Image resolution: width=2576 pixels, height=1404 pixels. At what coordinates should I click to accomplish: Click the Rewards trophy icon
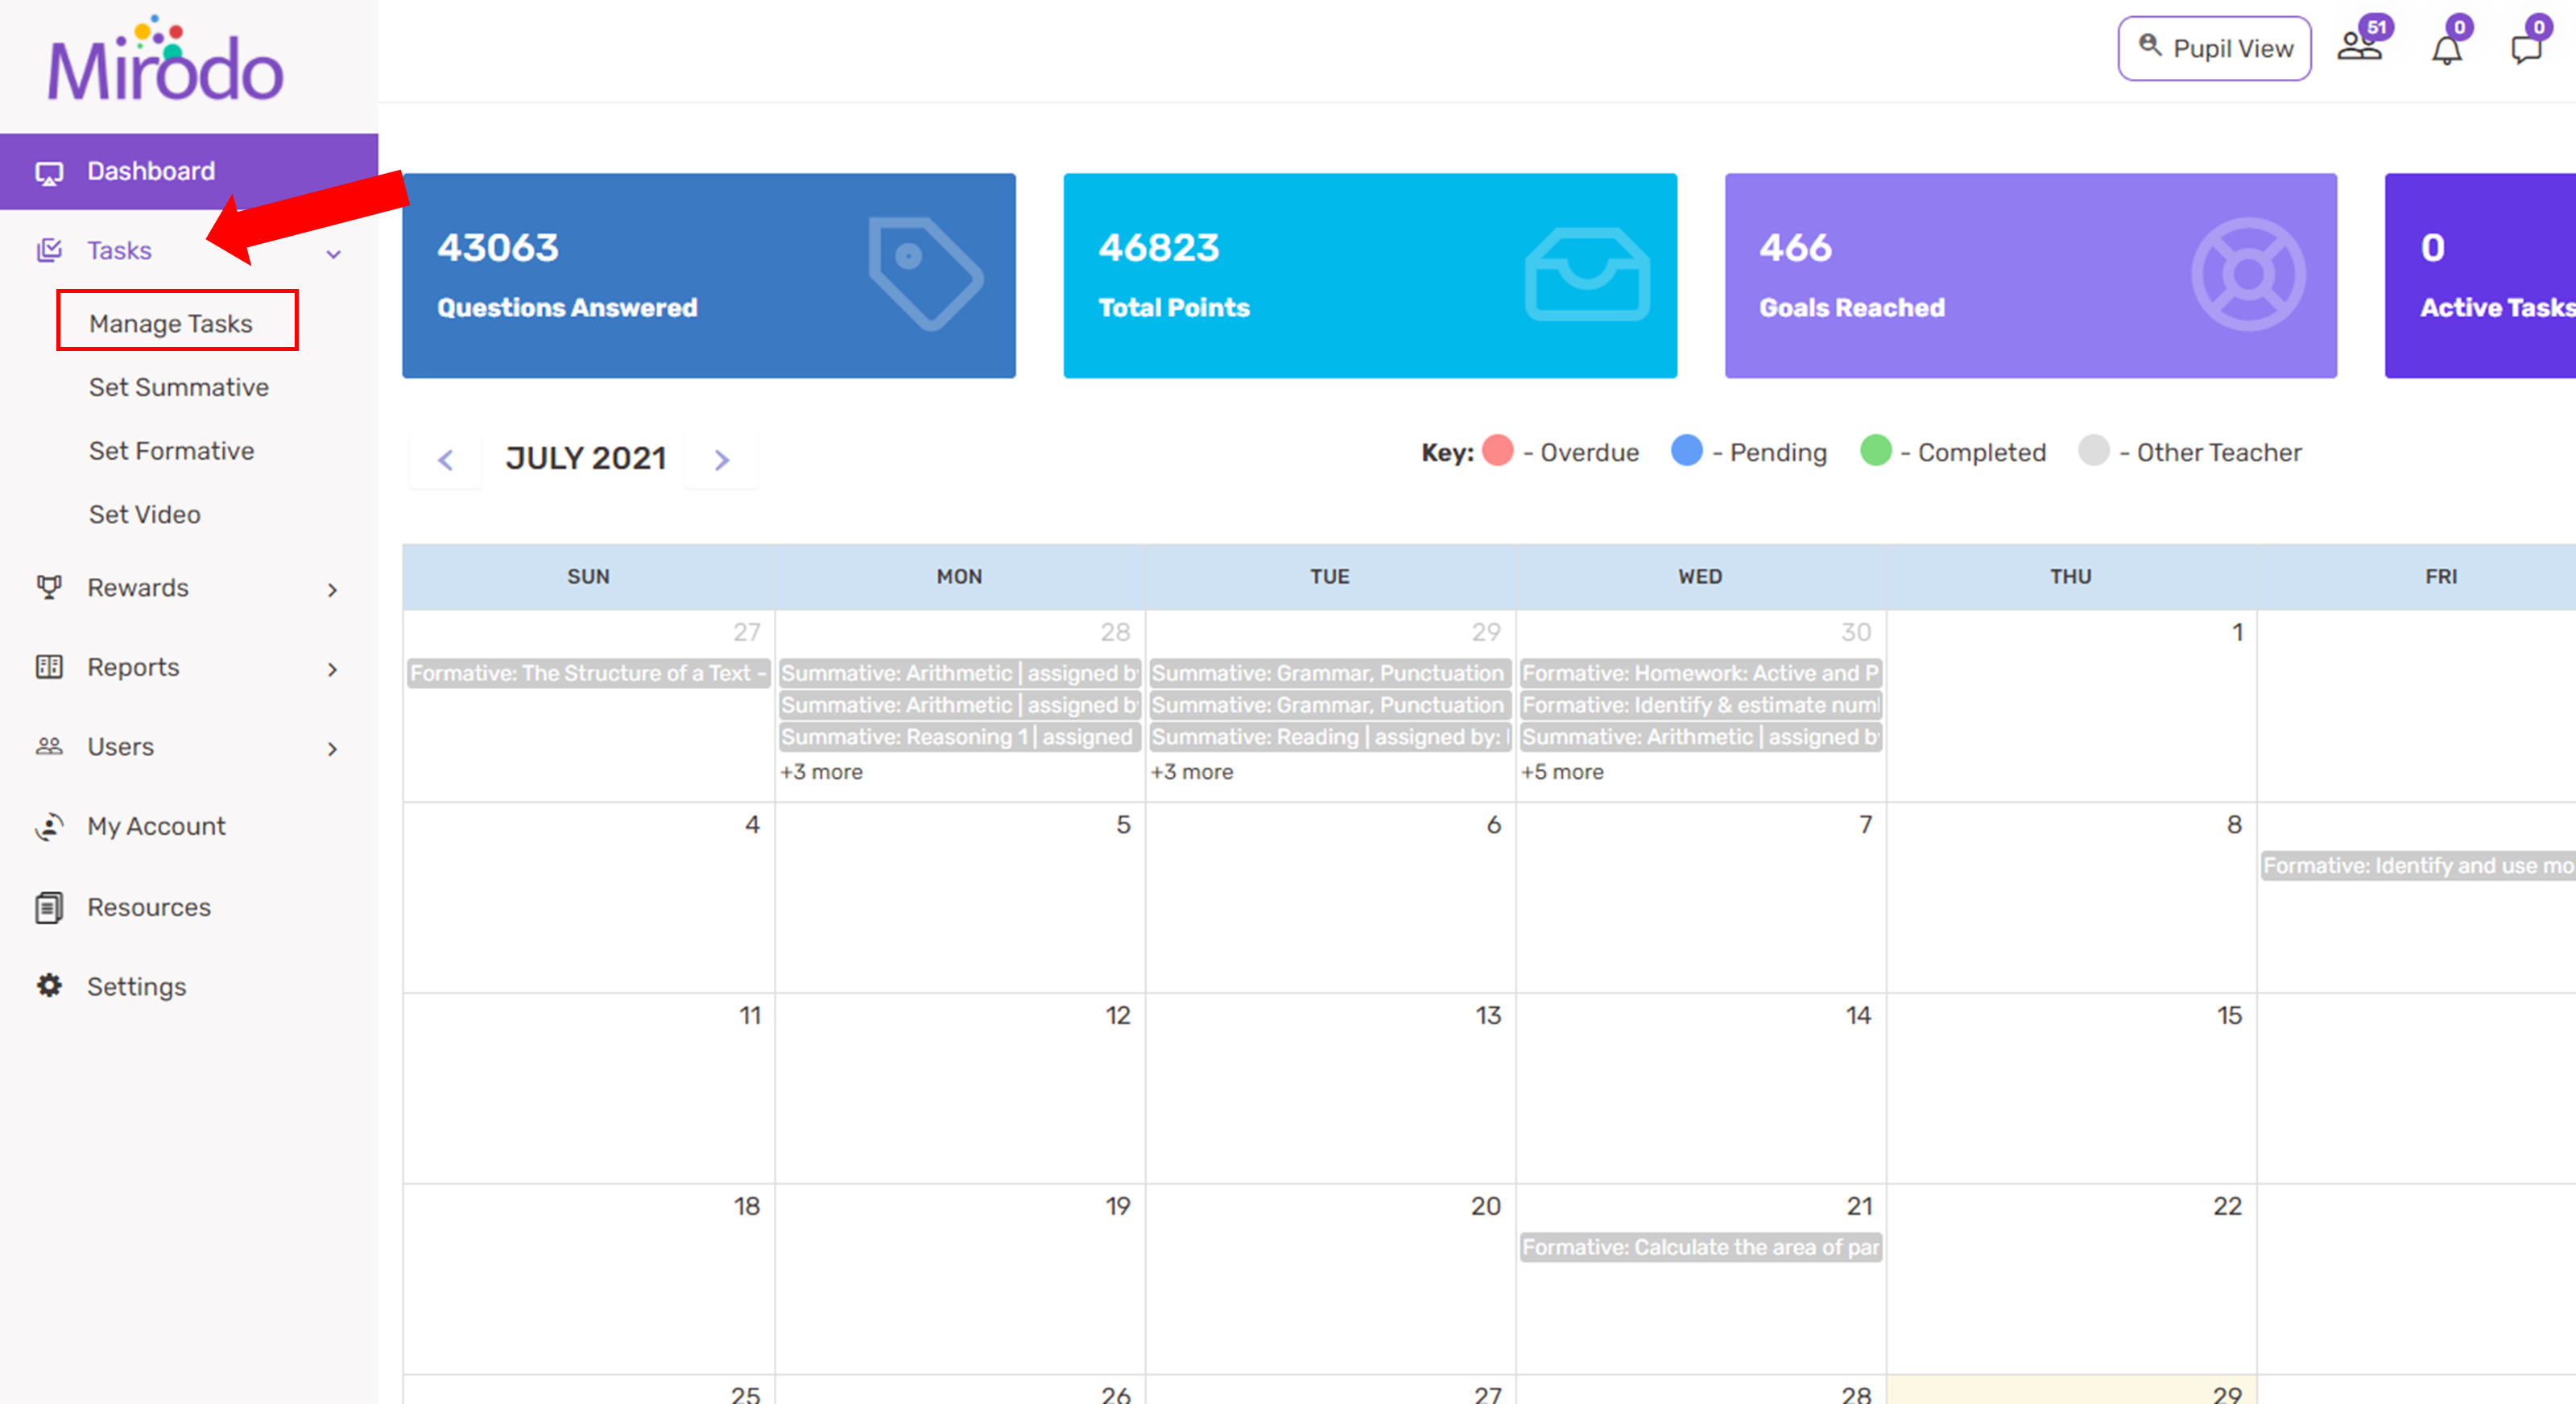(x=49, y=587)
